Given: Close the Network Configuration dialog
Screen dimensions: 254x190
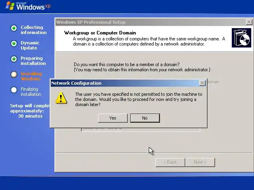Looking at the screenshot, I should click(x=202, y=83).
